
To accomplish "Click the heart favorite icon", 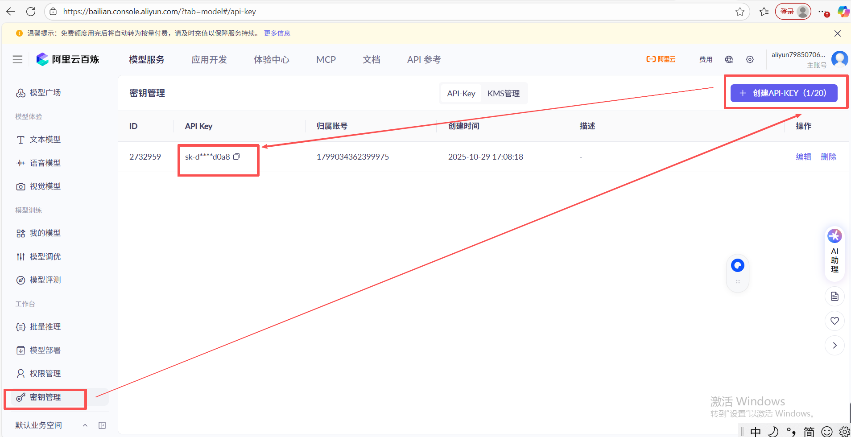I will 834,321.
